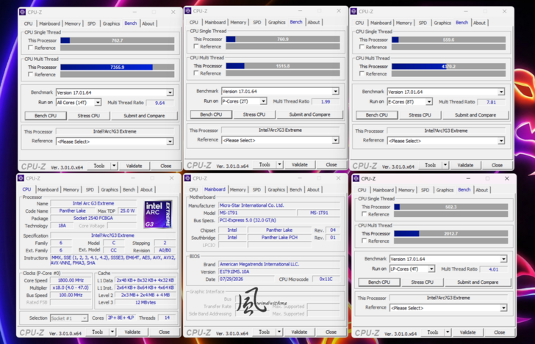Open the 'E-Cores (8T)' Run on dropdown
The width and height of the screenshot is (535, 344).
tap(410, 101)
